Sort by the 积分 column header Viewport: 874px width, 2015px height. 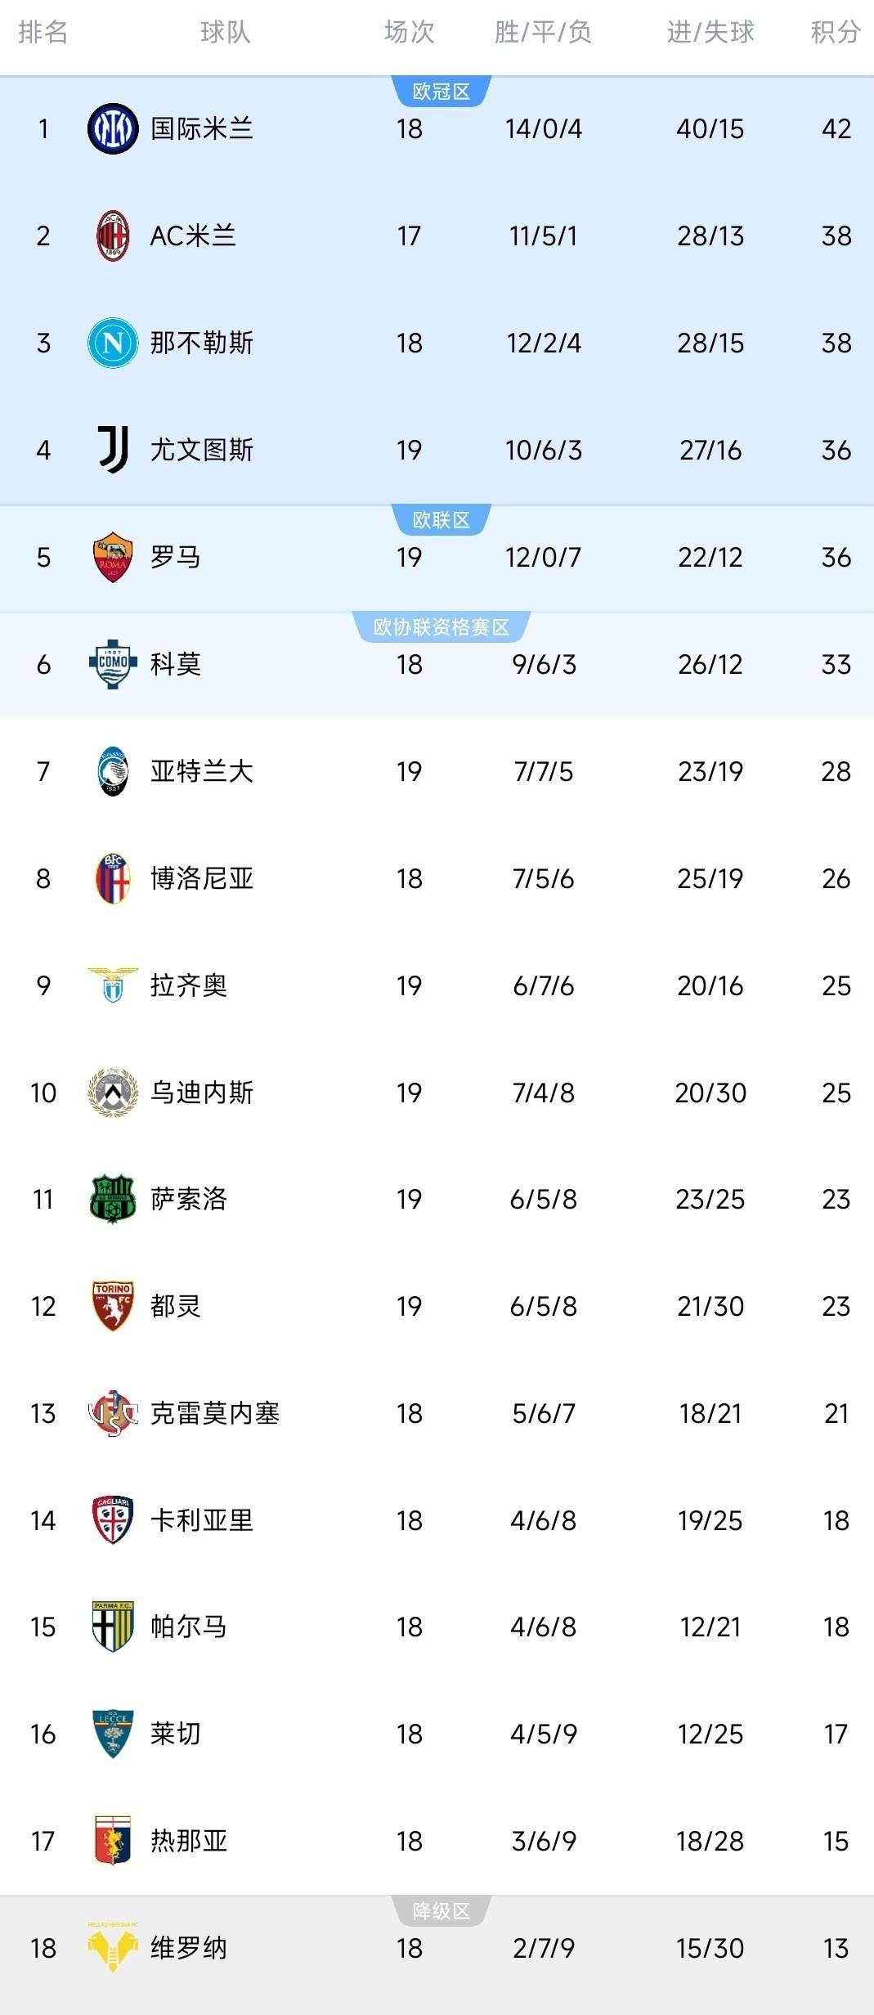point(836,33)
